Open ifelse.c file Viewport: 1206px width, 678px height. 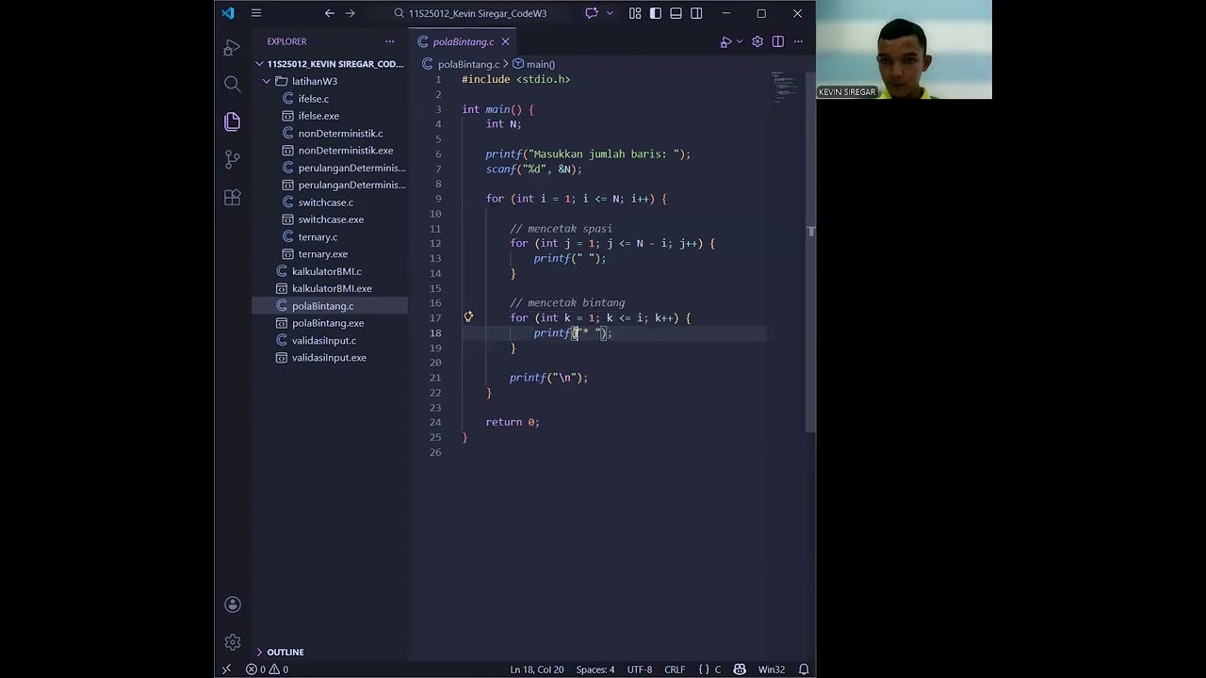coord(330,99)
